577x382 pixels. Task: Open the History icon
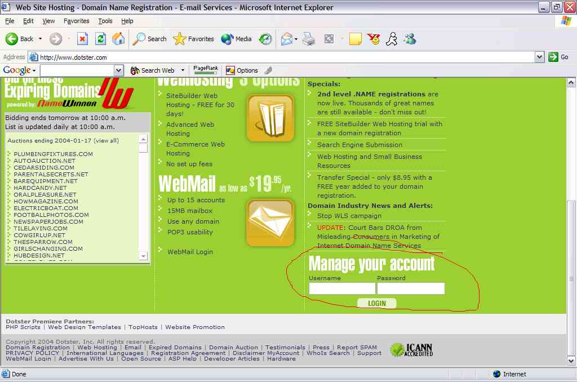tap(265, 39)
